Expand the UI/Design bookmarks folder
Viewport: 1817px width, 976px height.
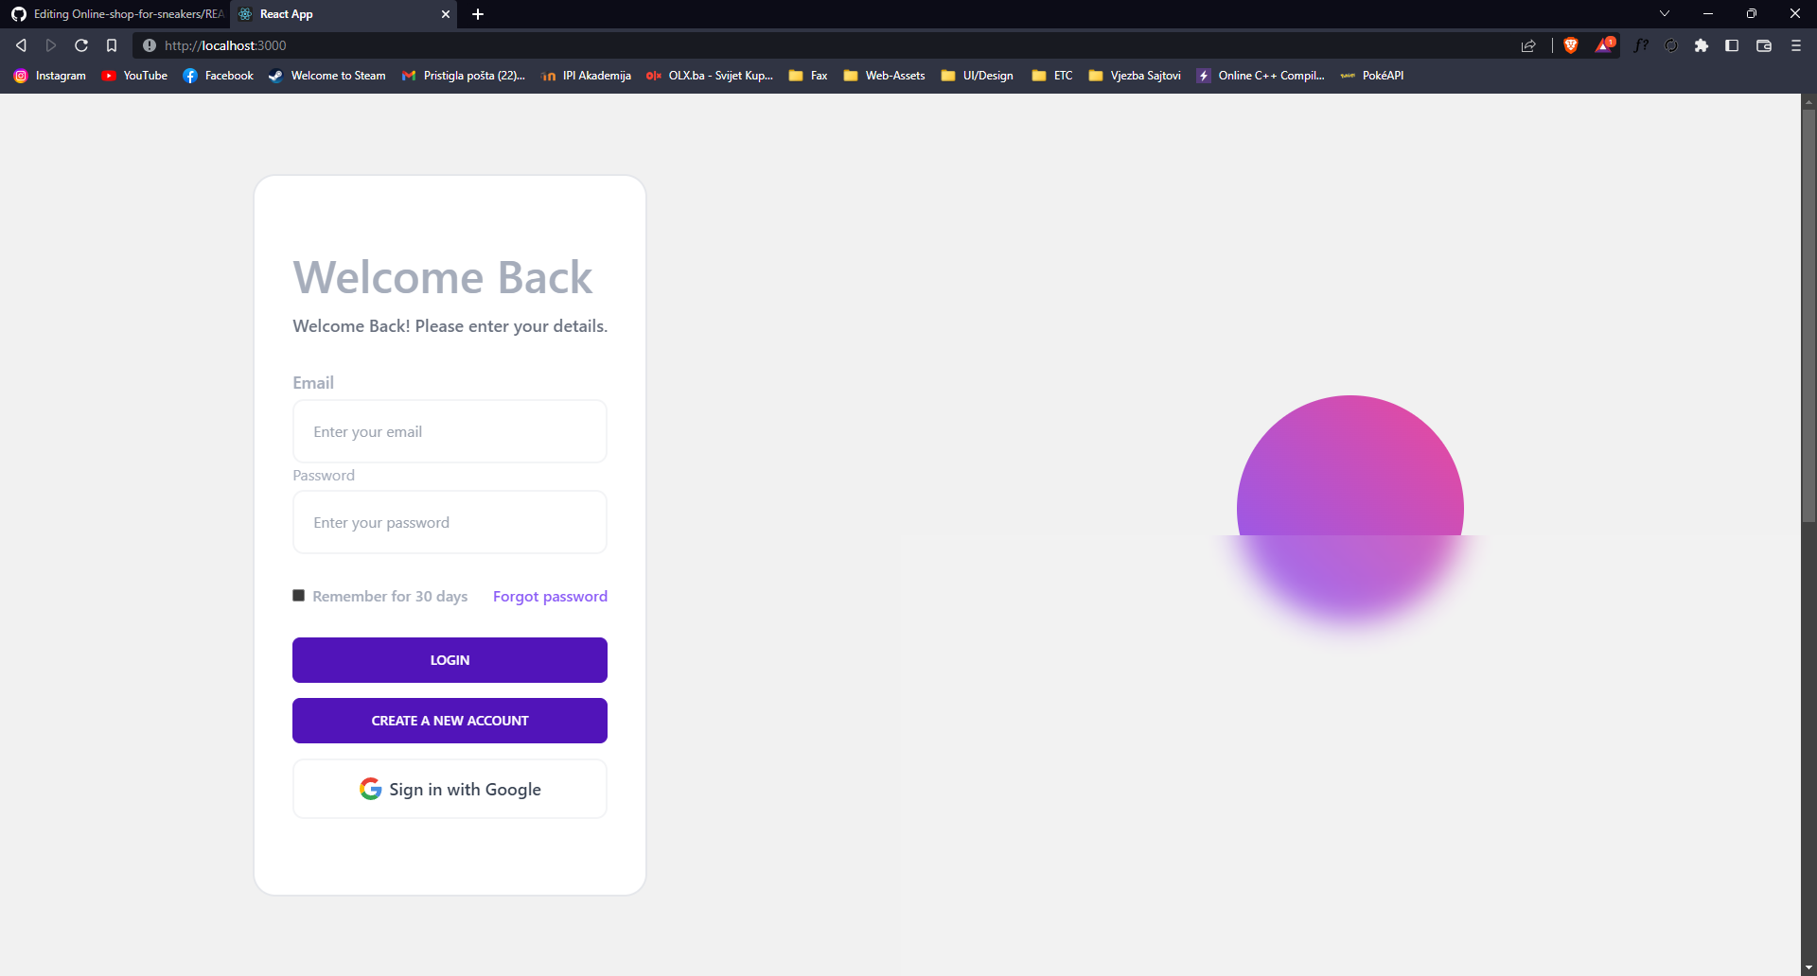point(977,76)
